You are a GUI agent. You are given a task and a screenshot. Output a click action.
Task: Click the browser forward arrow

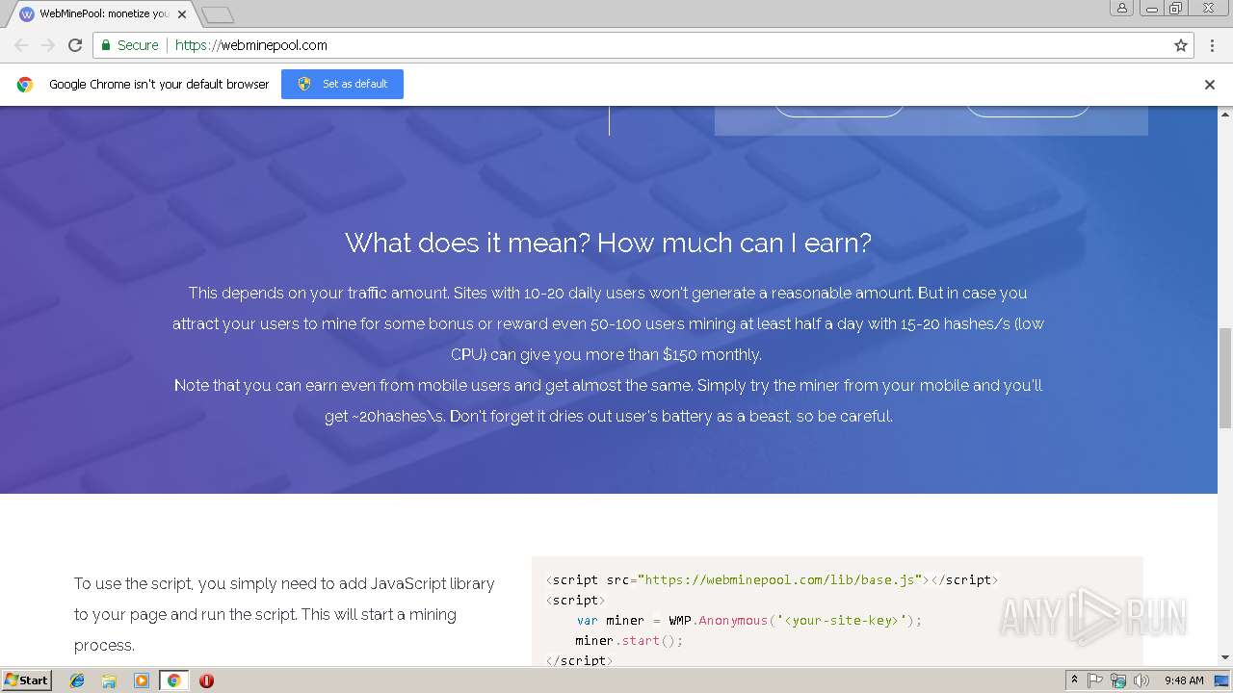coord(48,45)
